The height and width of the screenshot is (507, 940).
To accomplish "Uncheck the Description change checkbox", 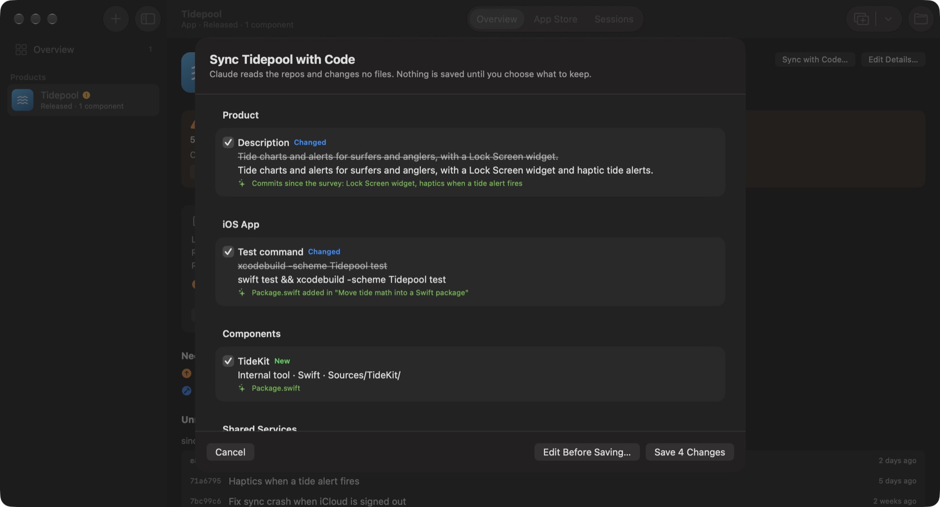I will pos(228,143).
